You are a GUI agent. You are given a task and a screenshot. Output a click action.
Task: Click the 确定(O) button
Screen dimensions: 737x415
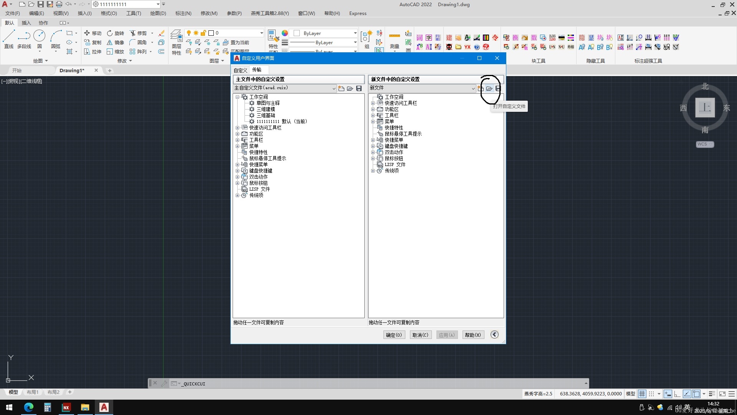(394, 335)
